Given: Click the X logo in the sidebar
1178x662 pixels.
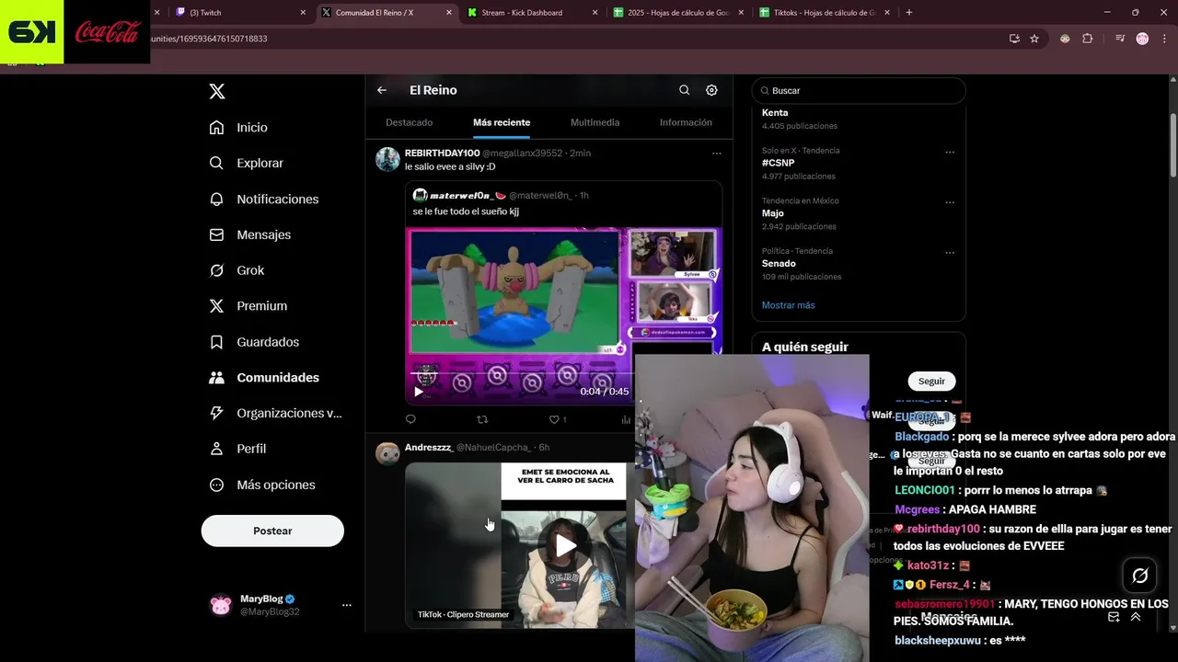Looking at the screenshot, I should pos(217,91).
